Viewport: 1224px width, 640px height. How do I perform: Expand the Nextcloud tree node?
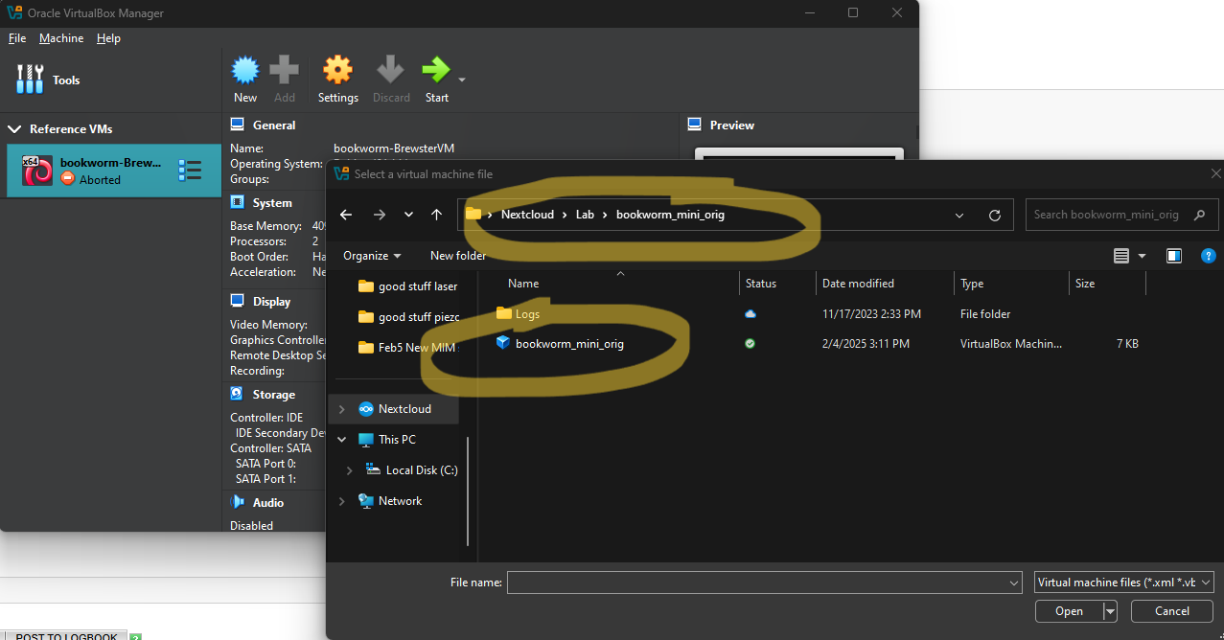[x=342, y=409]
